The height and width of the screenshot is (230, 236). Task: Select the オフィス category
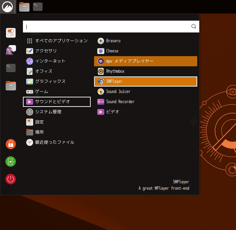point(57,71)
